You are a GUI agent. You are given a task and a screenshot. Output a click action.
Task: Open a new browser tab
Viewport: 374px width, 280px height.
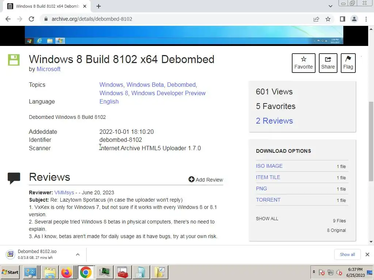(99, 6)
